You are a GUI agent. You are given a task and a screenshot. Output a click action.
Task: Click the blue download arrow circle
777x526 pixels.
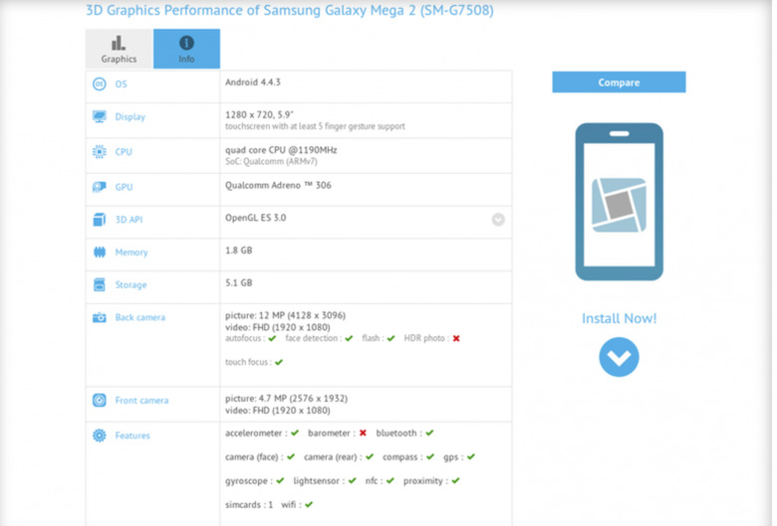pyautogui.click(x=619, y=357)
